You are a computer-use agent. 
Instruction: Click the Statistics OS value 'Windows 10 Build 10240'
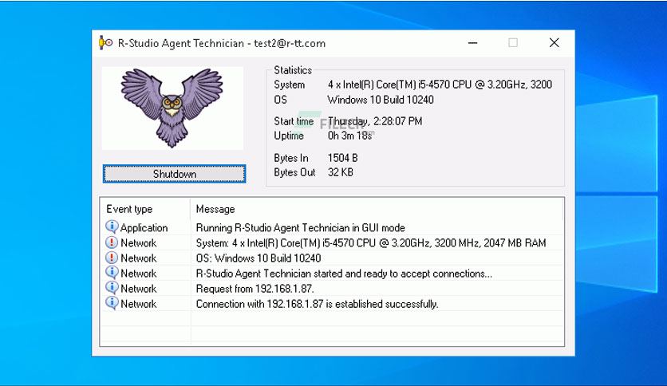point(381,100)
